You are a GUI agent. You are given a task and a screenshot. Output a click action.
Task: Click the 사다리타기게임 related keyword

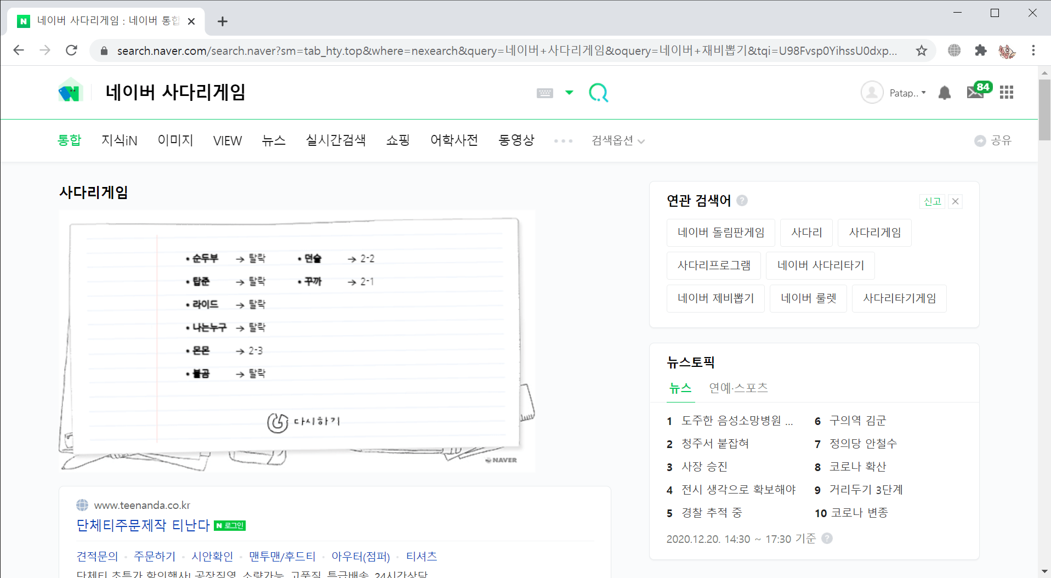pos(899,298)
